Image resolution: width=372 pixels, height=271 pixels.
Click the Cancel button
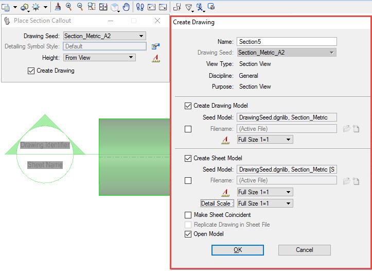(x=305, y=250)
